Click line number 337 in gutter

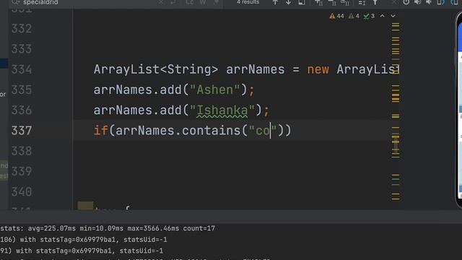point(22,131)
